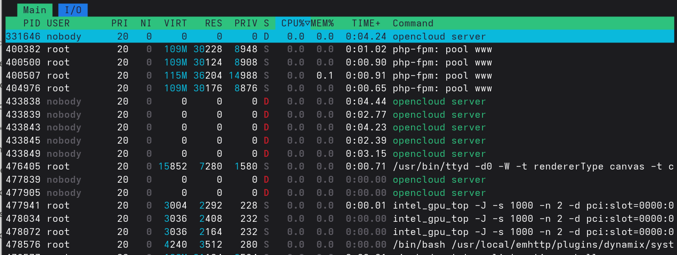677x255 pixels.
Task: Select the /bin/bash process PID 478576
Action: tap(339, 245)
